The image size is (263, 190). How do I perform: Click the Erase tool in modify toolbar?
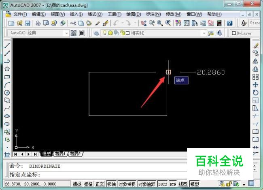pos(256,45)
